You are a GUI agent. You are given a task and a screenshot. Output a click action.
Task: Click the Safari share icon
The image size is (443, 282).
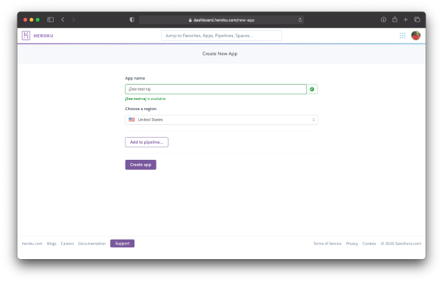pos(395,19)
